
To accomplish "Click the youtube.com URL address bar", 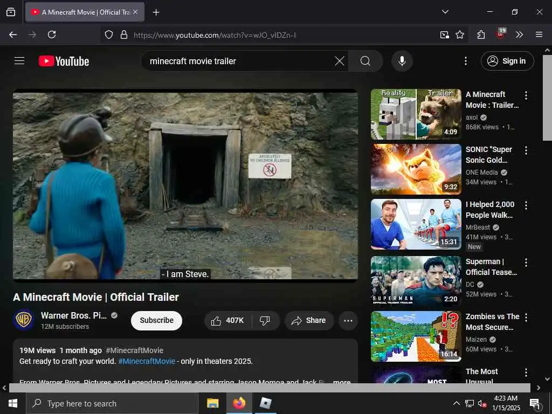I will click(215, 35).
